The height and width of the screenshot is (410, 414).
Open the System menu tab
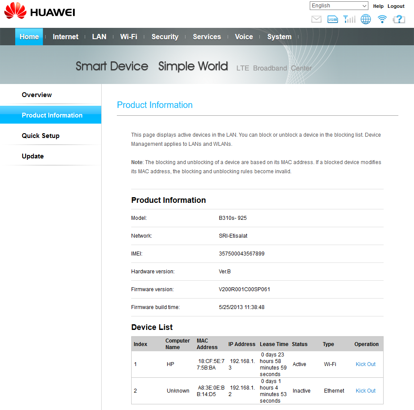pyautogui.click(x=279, y=37)
